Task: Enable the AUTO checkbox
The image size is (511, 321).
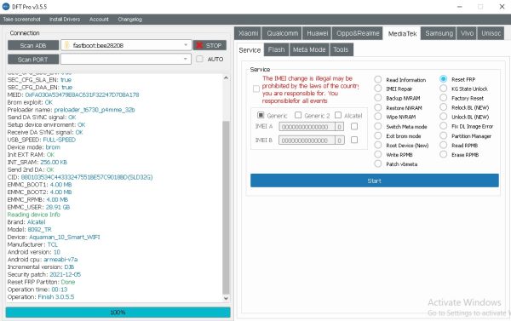Action: [199, 59]
